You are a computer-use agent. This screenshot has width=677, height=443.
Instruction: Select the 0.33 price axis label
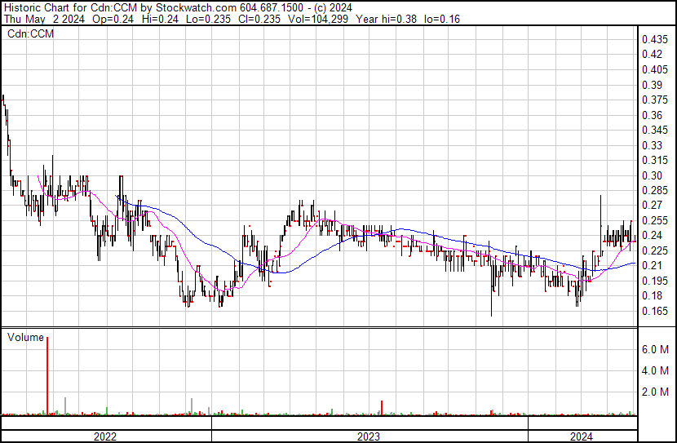point(652,145)
